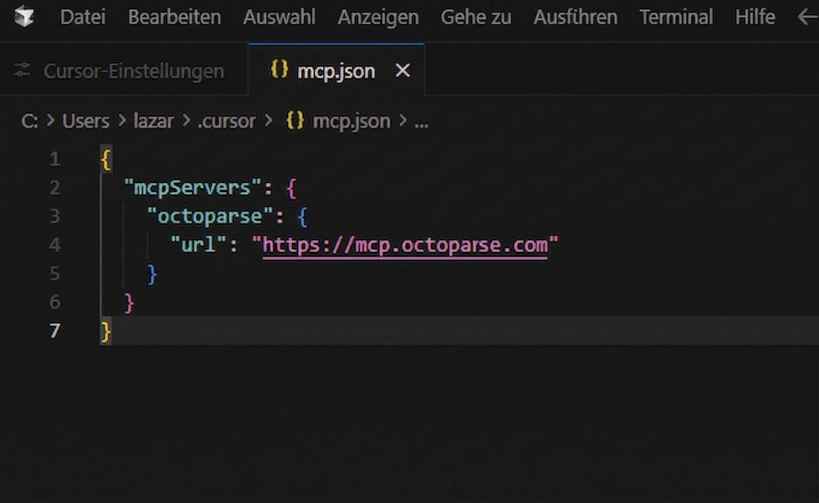The height and width of the screenshot is (503, 819).
Task: Click the closing brace on line 7
Action: click(x=106, y=331)
